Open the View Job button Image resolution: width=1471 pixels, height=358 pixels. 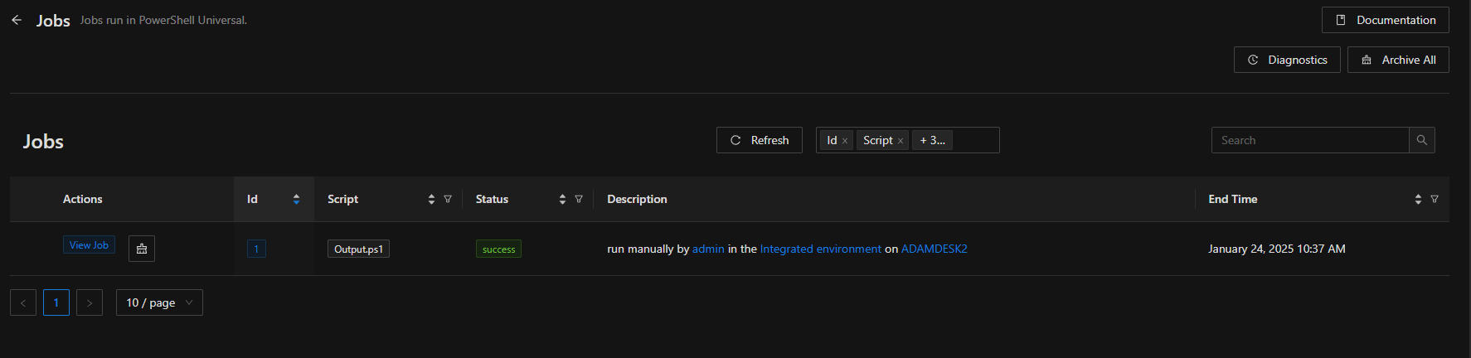point(89,245)
